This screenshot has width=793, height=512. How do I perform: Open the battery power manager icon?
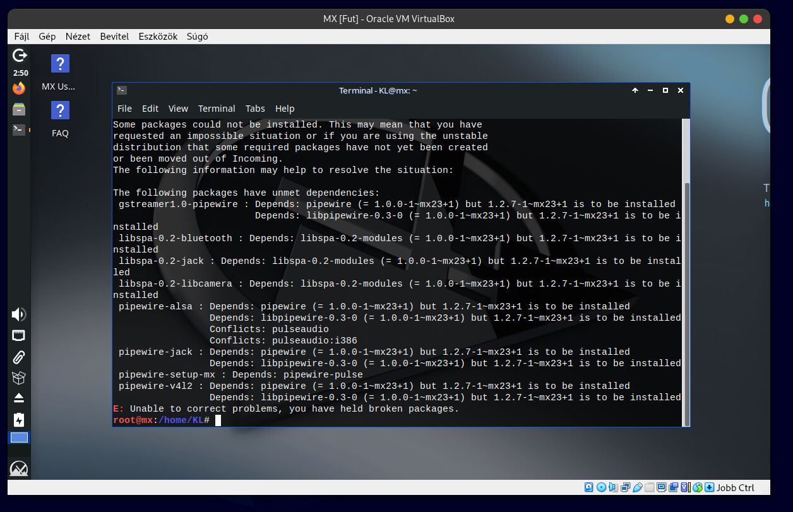tap(19, 419)
